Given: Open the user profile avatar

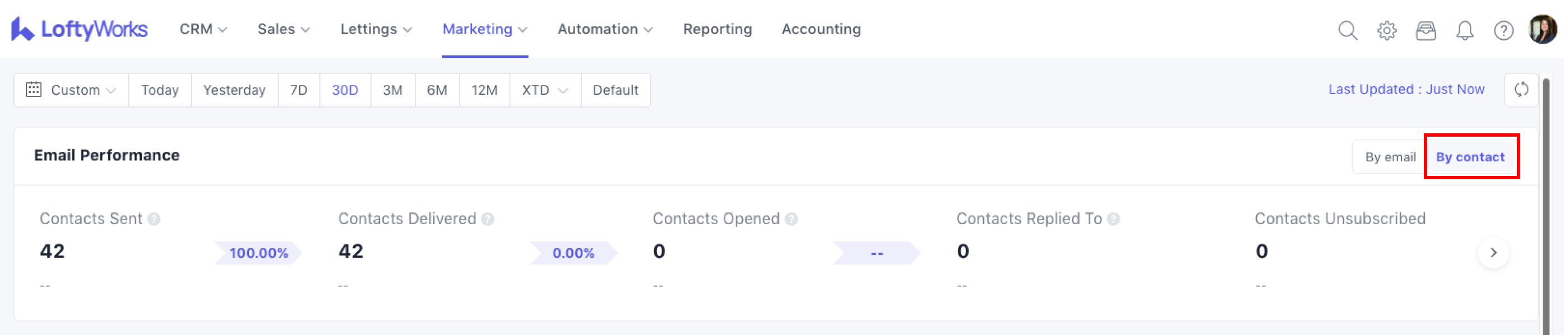Looking at the screenshot, I should click(x=1542, y=29).
